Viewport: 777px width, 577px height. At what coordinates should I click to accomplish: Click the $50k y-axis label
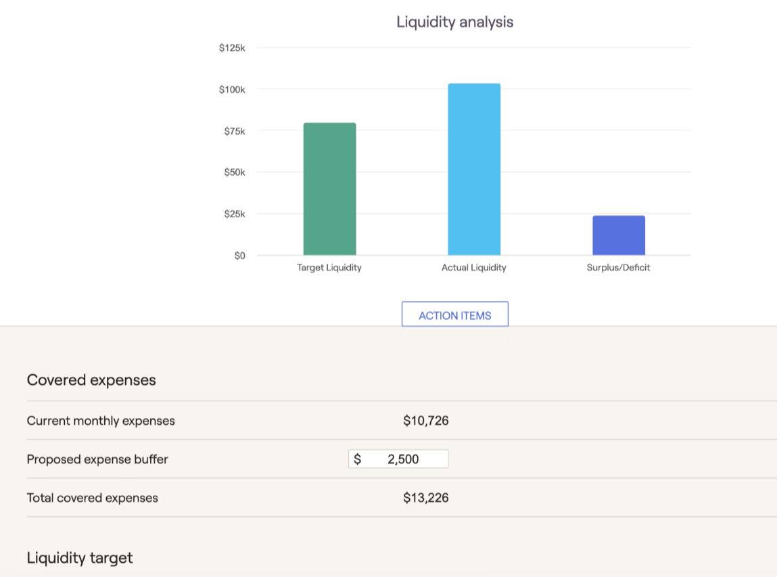coord(234,172)
